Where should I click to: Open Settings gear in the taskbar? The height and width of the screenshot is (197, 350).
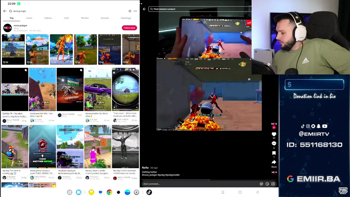point(136,192)
